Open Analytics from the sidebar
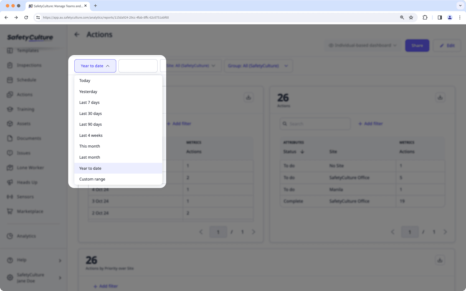Screen dimensions: 466x291 [x=27, y=236]
